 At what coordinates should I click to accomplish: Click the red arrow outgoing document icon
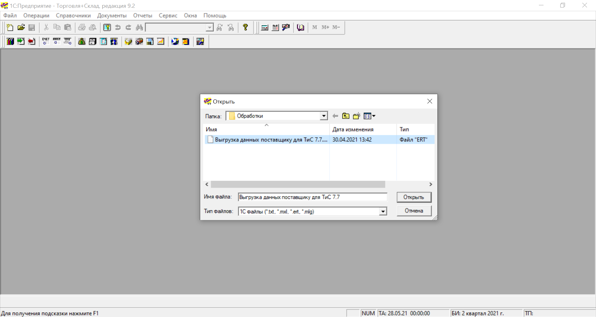point(32,41)
